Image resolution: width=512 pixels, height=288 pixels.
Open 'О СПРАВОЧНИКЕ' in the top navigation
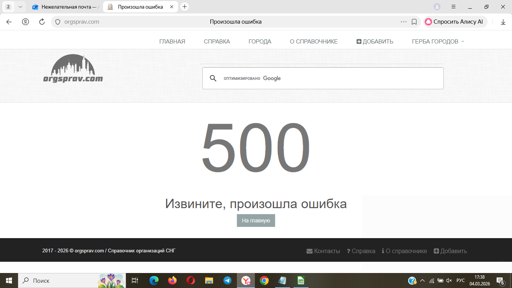click(x=314, y=42)
